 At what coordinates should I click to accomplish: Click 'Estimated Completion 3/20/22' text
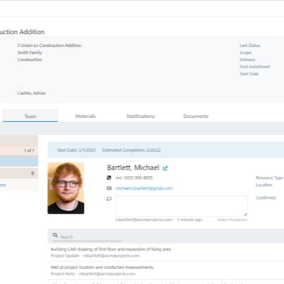(x=131, y=150)
